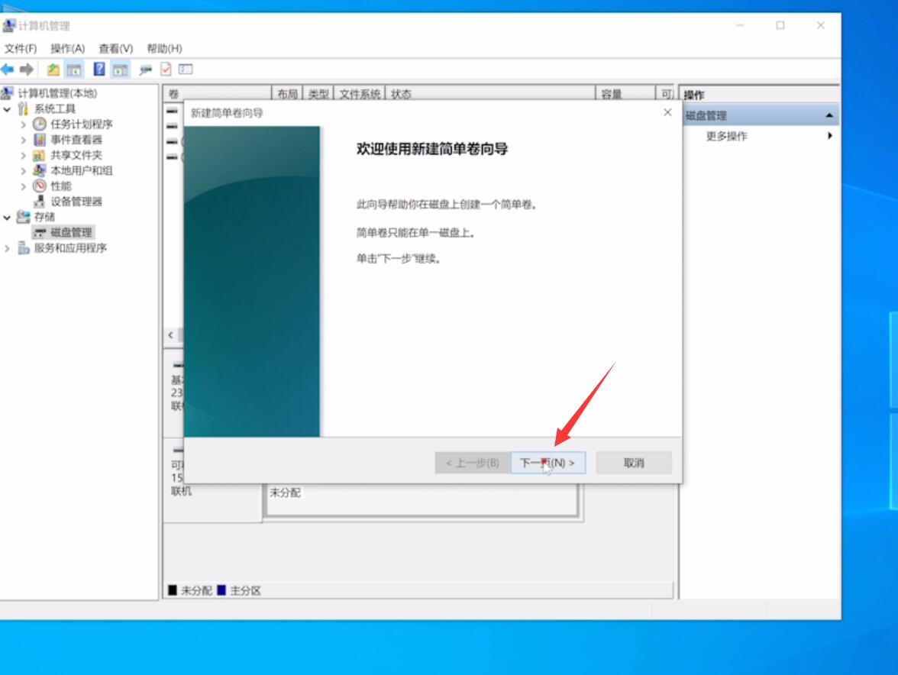The height and width of the screenshot is (675, 898).
Task: Open the blue Help question mark icon
Action: pos(99,69)
